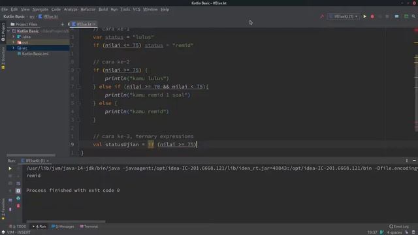
Task: Open Project Structure from the toolbar
Action: click(396, 16)
